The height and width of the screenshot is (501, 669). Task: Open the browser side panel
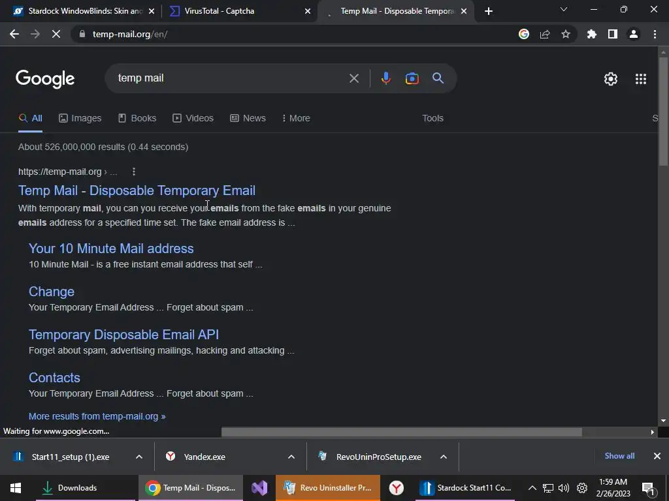613,34
